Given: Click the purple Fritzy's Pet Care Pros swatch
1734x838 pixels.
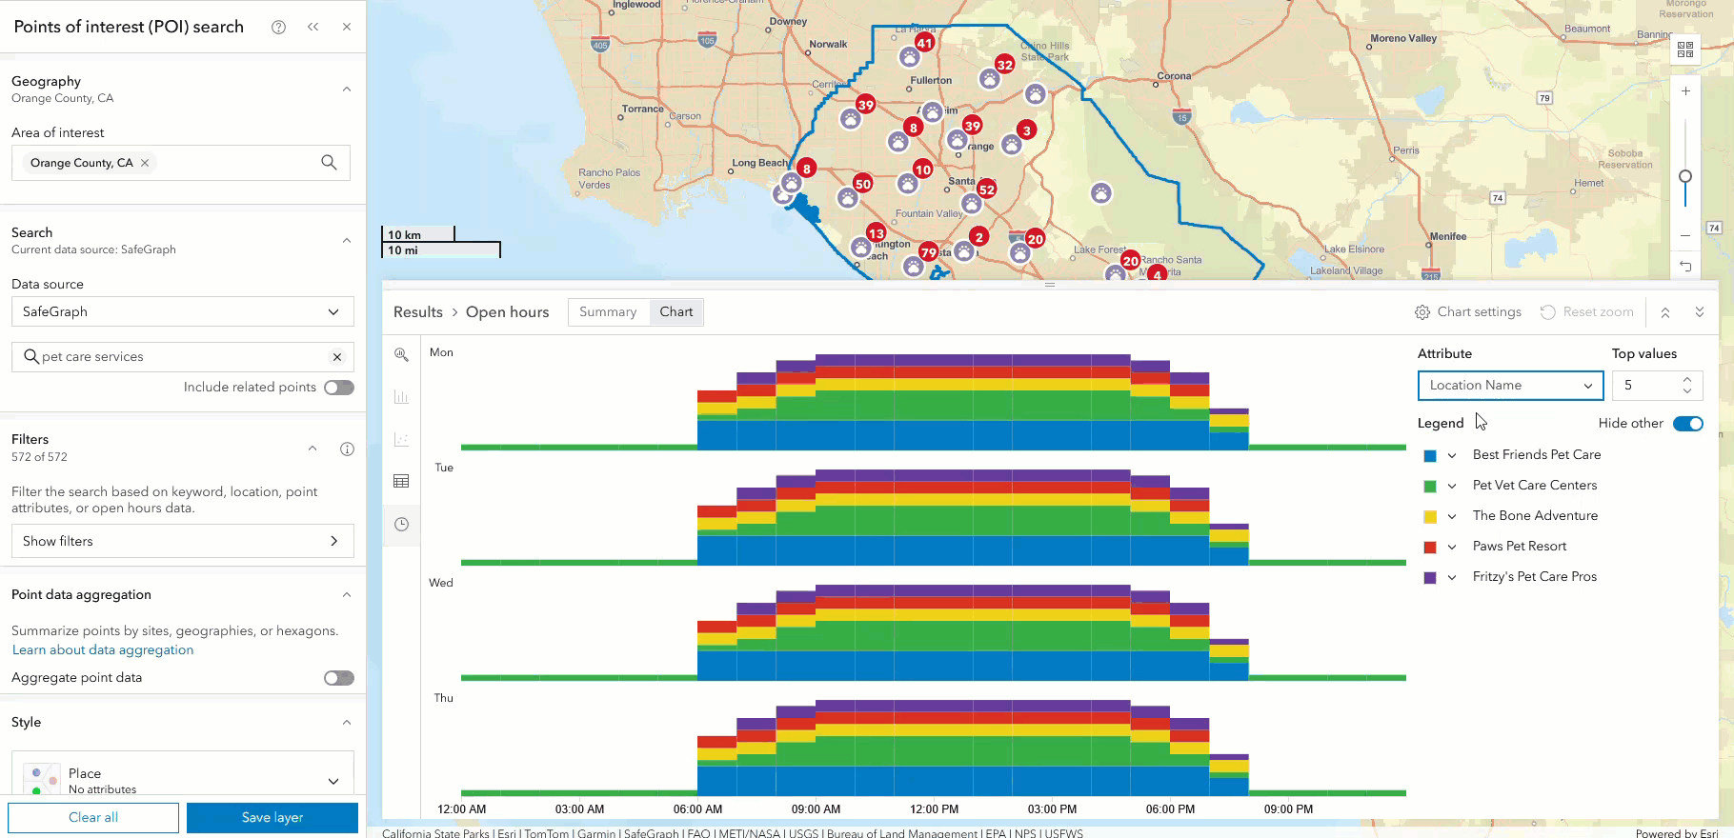Looking at the screenshot, I should tap(1430, 578).
